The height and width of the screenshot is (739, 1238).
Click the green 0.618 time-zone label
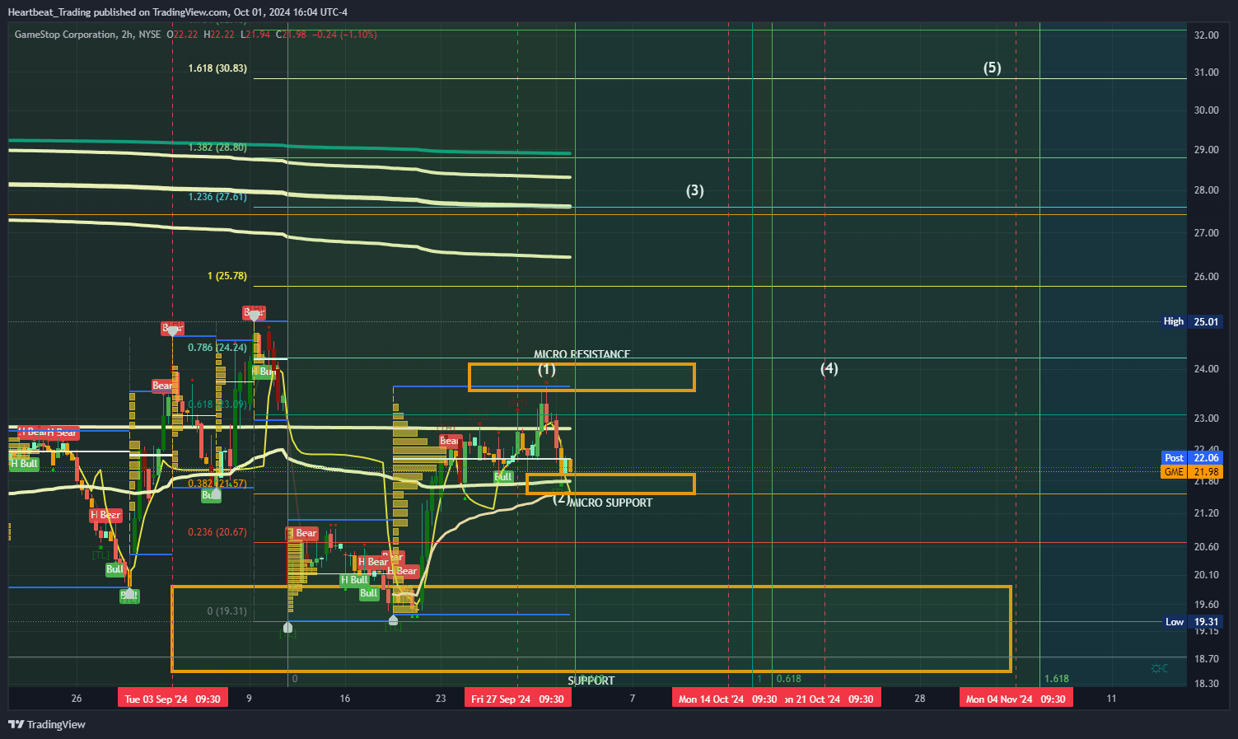(788, 679)
